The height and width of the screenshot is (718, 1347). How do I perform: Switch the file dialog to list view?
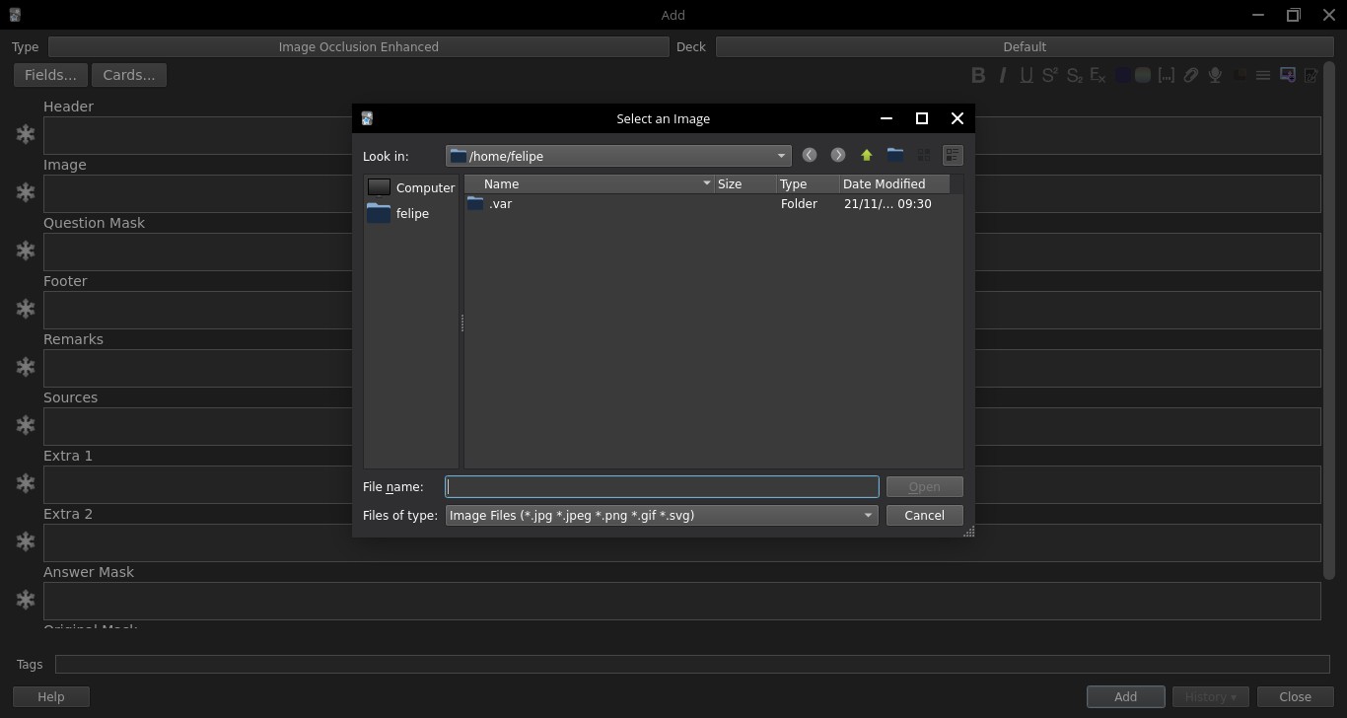coord(924,155)
